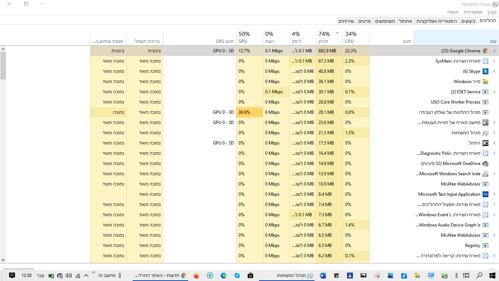Viewport: 499px width, 281px height.
Task: Open the תצוגה menu
Action: coord(453,12)
